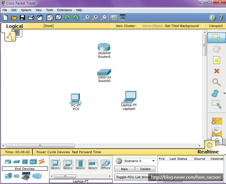Image resolution: width=226 pixels, height=184 pixels.
Task: Open the Extensions menu
Action: [x=64, y=10]
